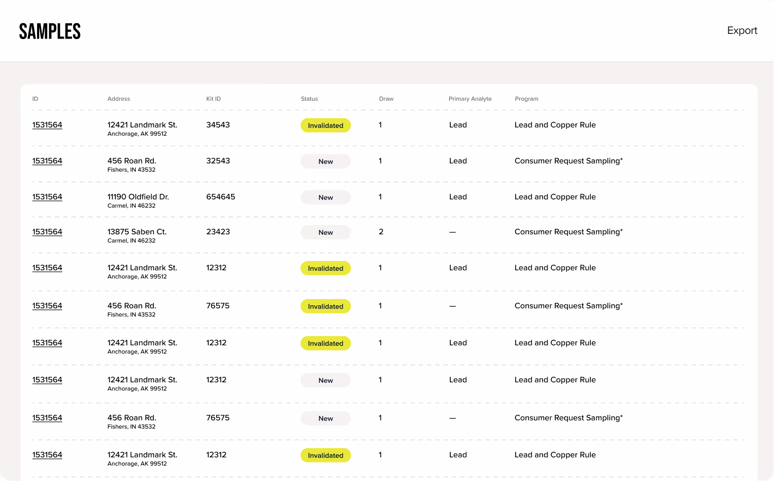Screen dimensions: 774x481
Task: Click the Invalidated status badge for Kit ID 34543
Action: click(325, 125)
